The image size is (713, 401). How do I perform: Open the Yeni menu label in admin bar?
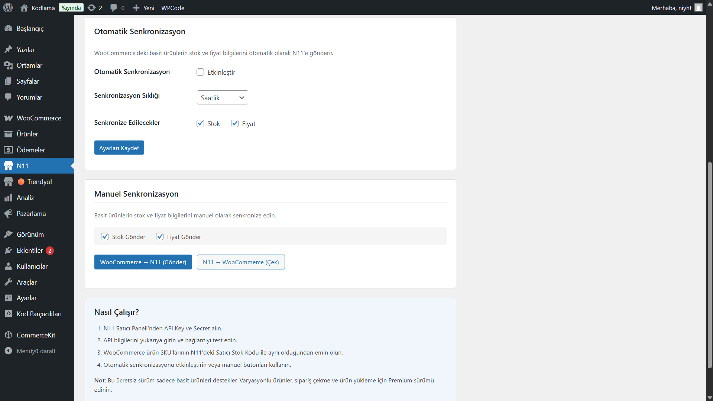pos(149,8)
